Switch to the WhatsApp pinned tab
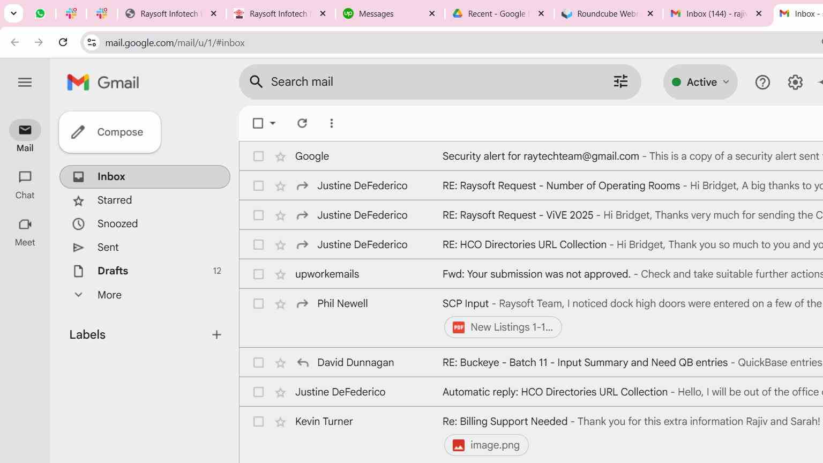Viewport: 823px width, 463px height. point(40,13)
